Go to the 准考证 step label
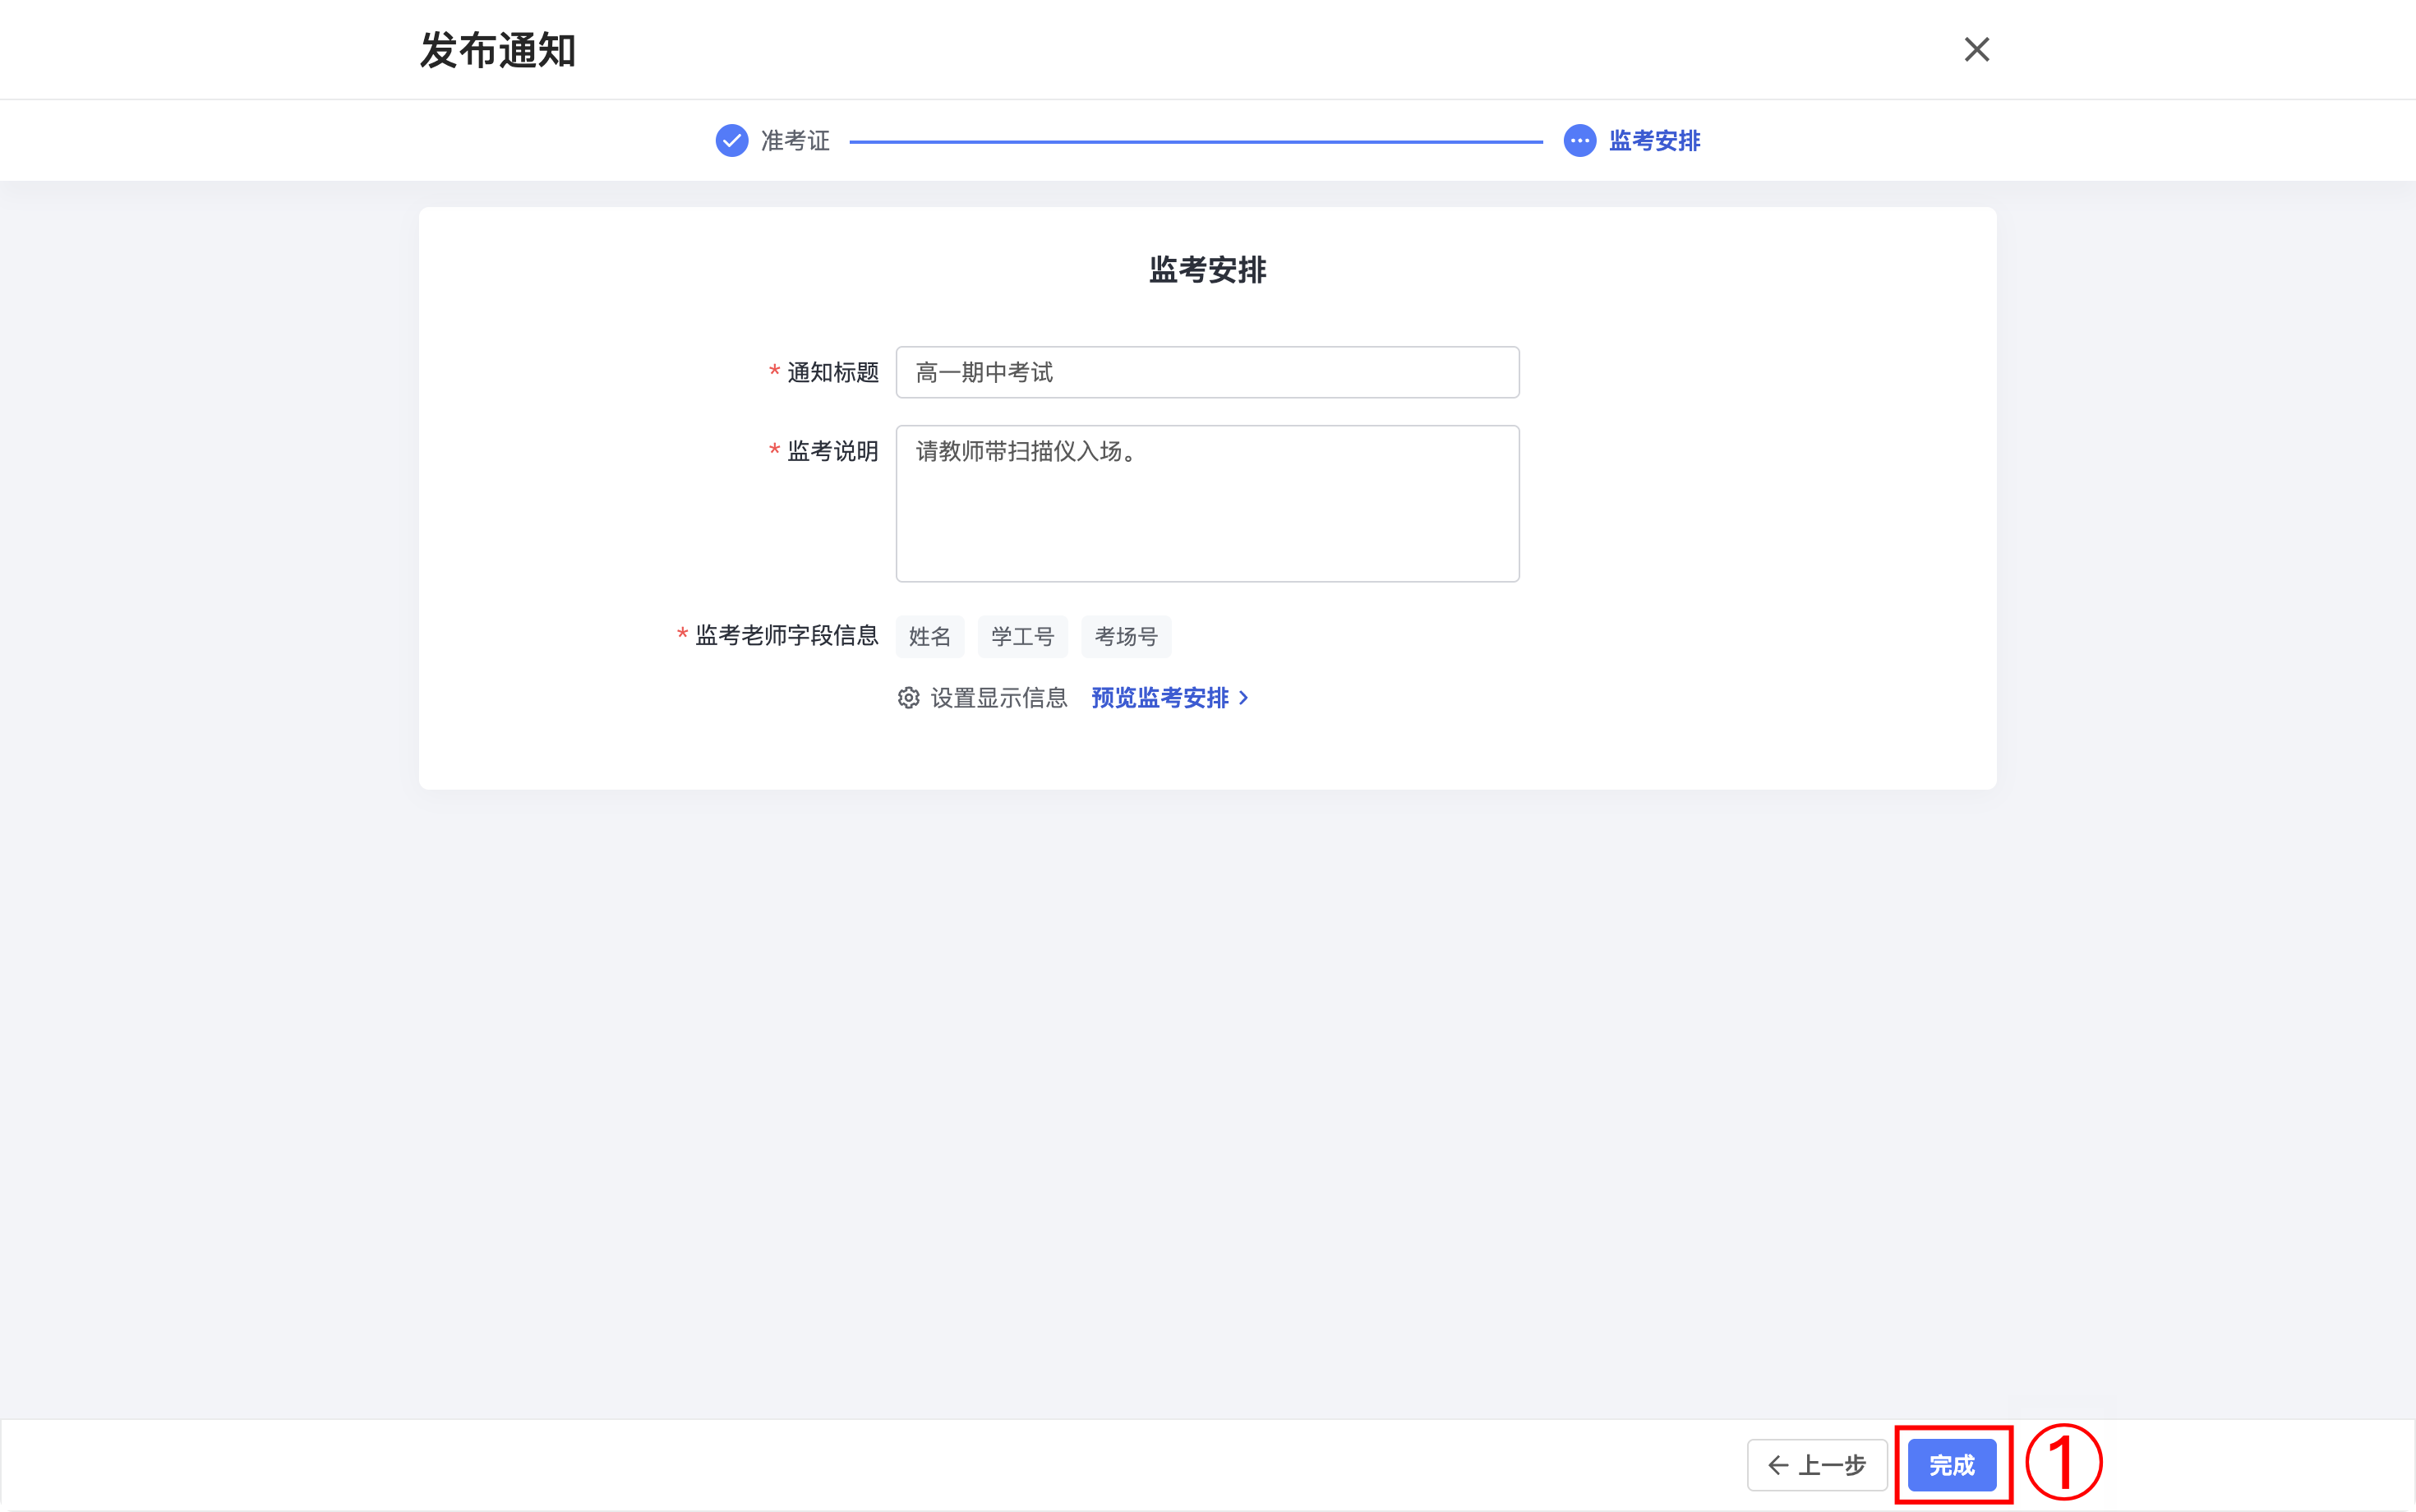 click(795, 141)
